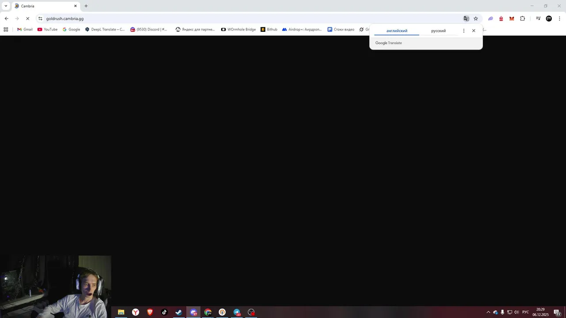Bookmark this page with star icon
The image size is (566, 318).
(476, 19)
